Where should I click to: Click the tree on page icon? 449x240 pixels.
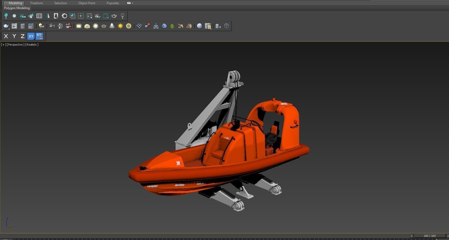[56, 16]
